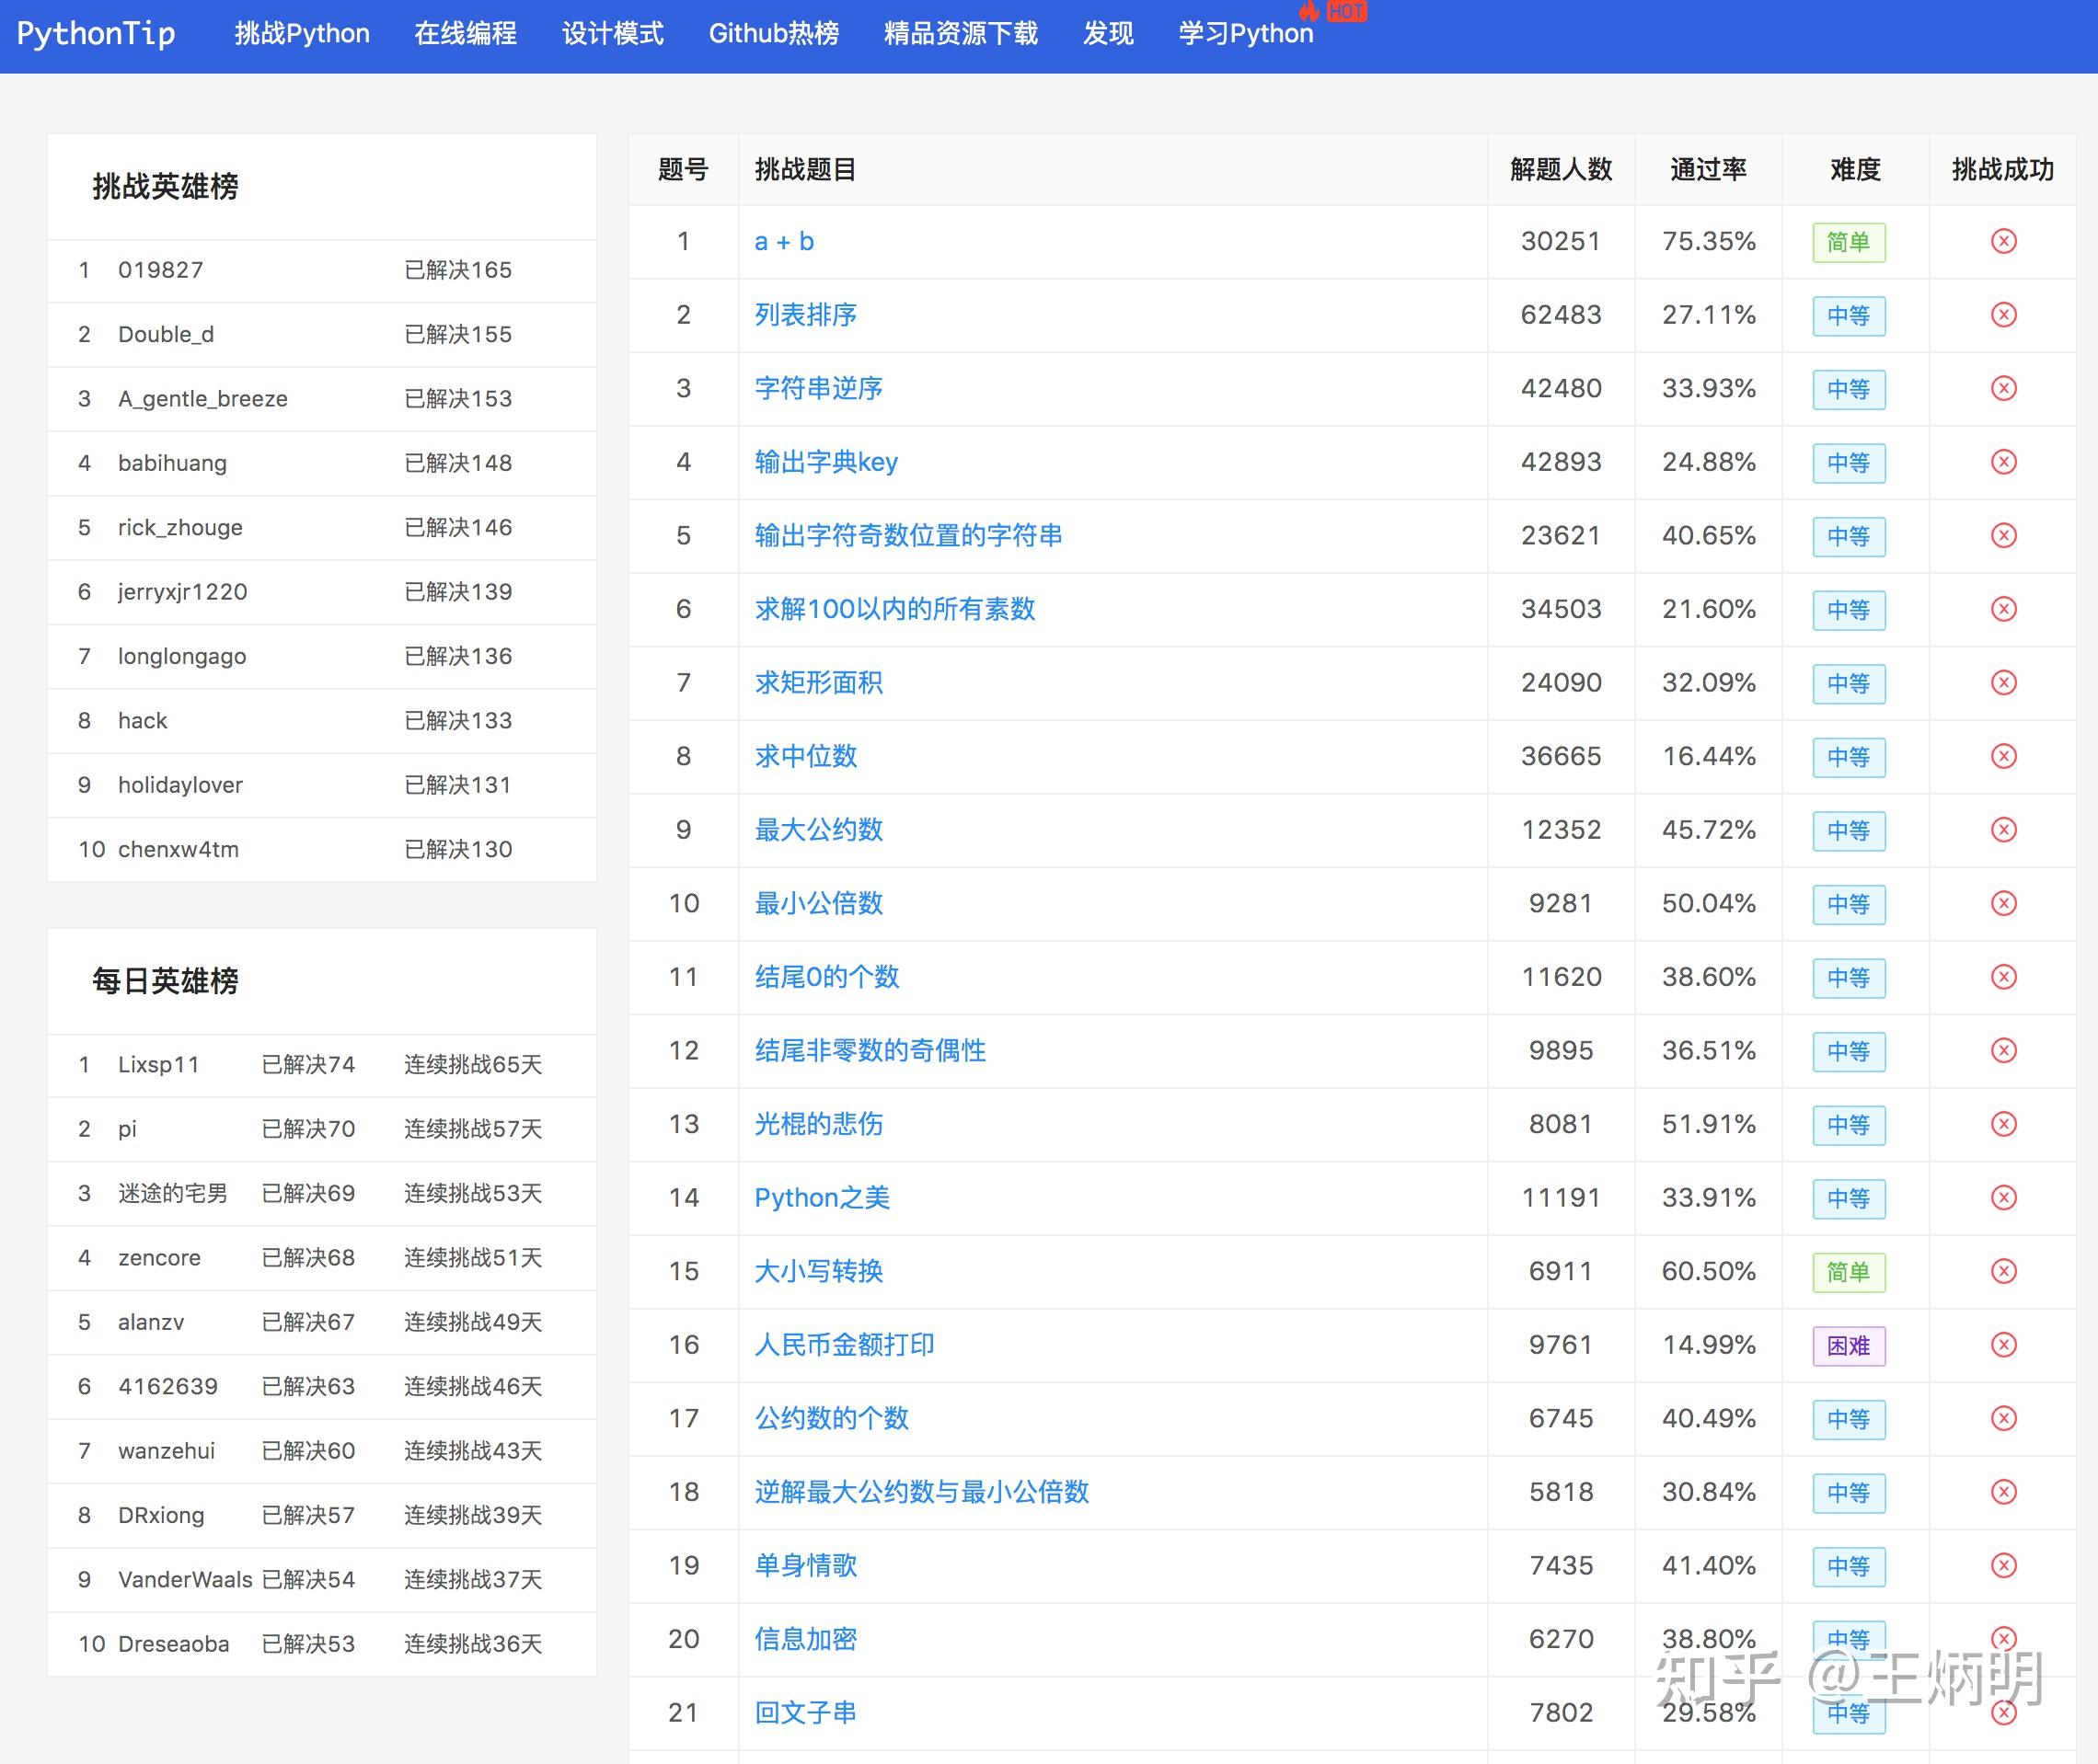This screenshot has width=2098, height=1764.
Task: Select 设计模式 from the navigation bar
Action: tap(612, 33)
